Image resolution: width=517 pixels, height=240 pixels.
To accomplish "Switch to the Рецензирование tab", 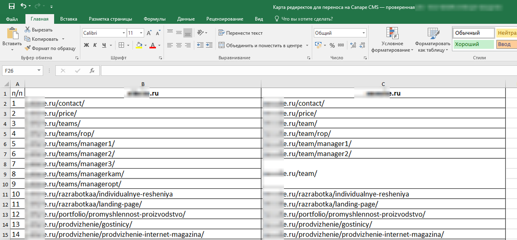I will point(225,19).
